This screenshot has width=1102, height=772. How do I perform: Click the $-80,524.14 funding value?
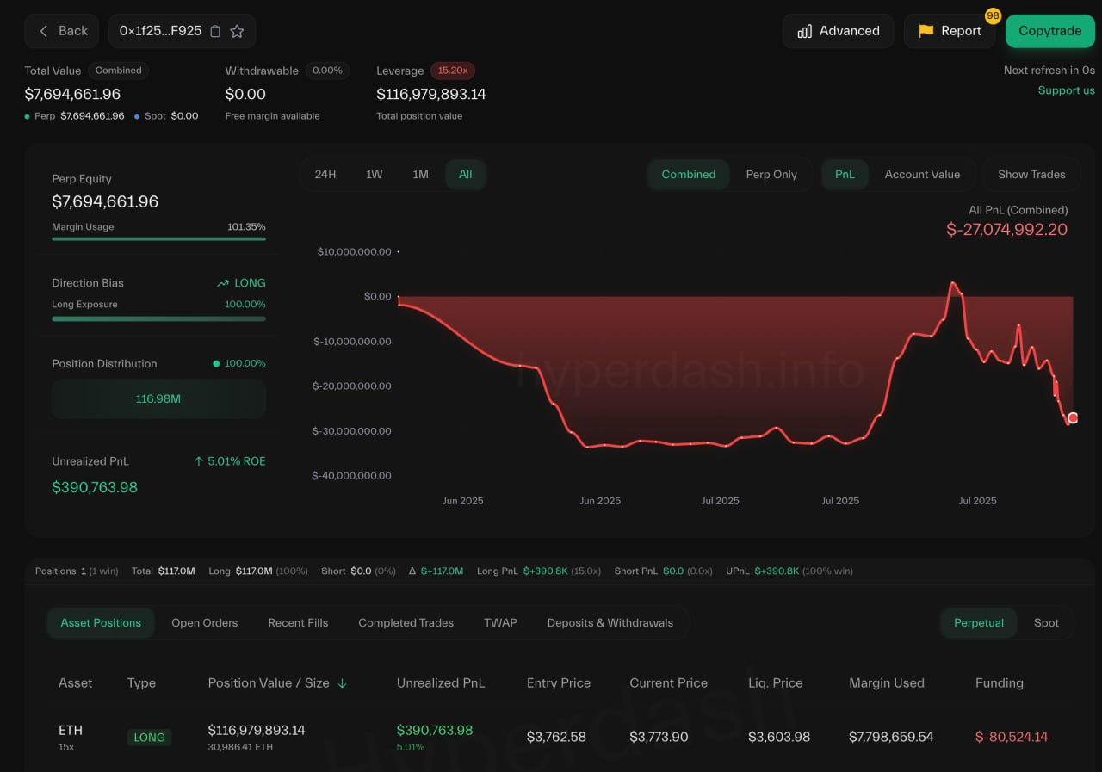pyautogui.click(x=1012, y=737)
